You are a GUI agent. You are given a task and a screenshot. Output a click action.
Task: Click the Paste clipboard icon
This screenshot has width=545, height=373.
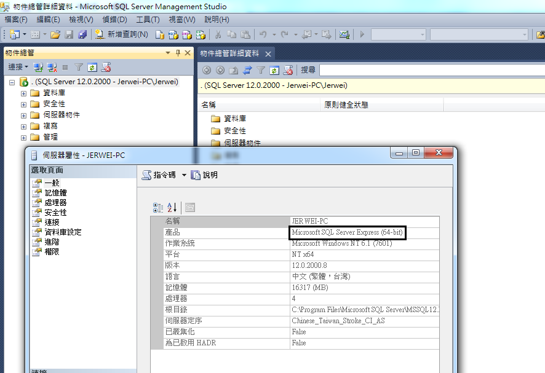click(245, 34)
